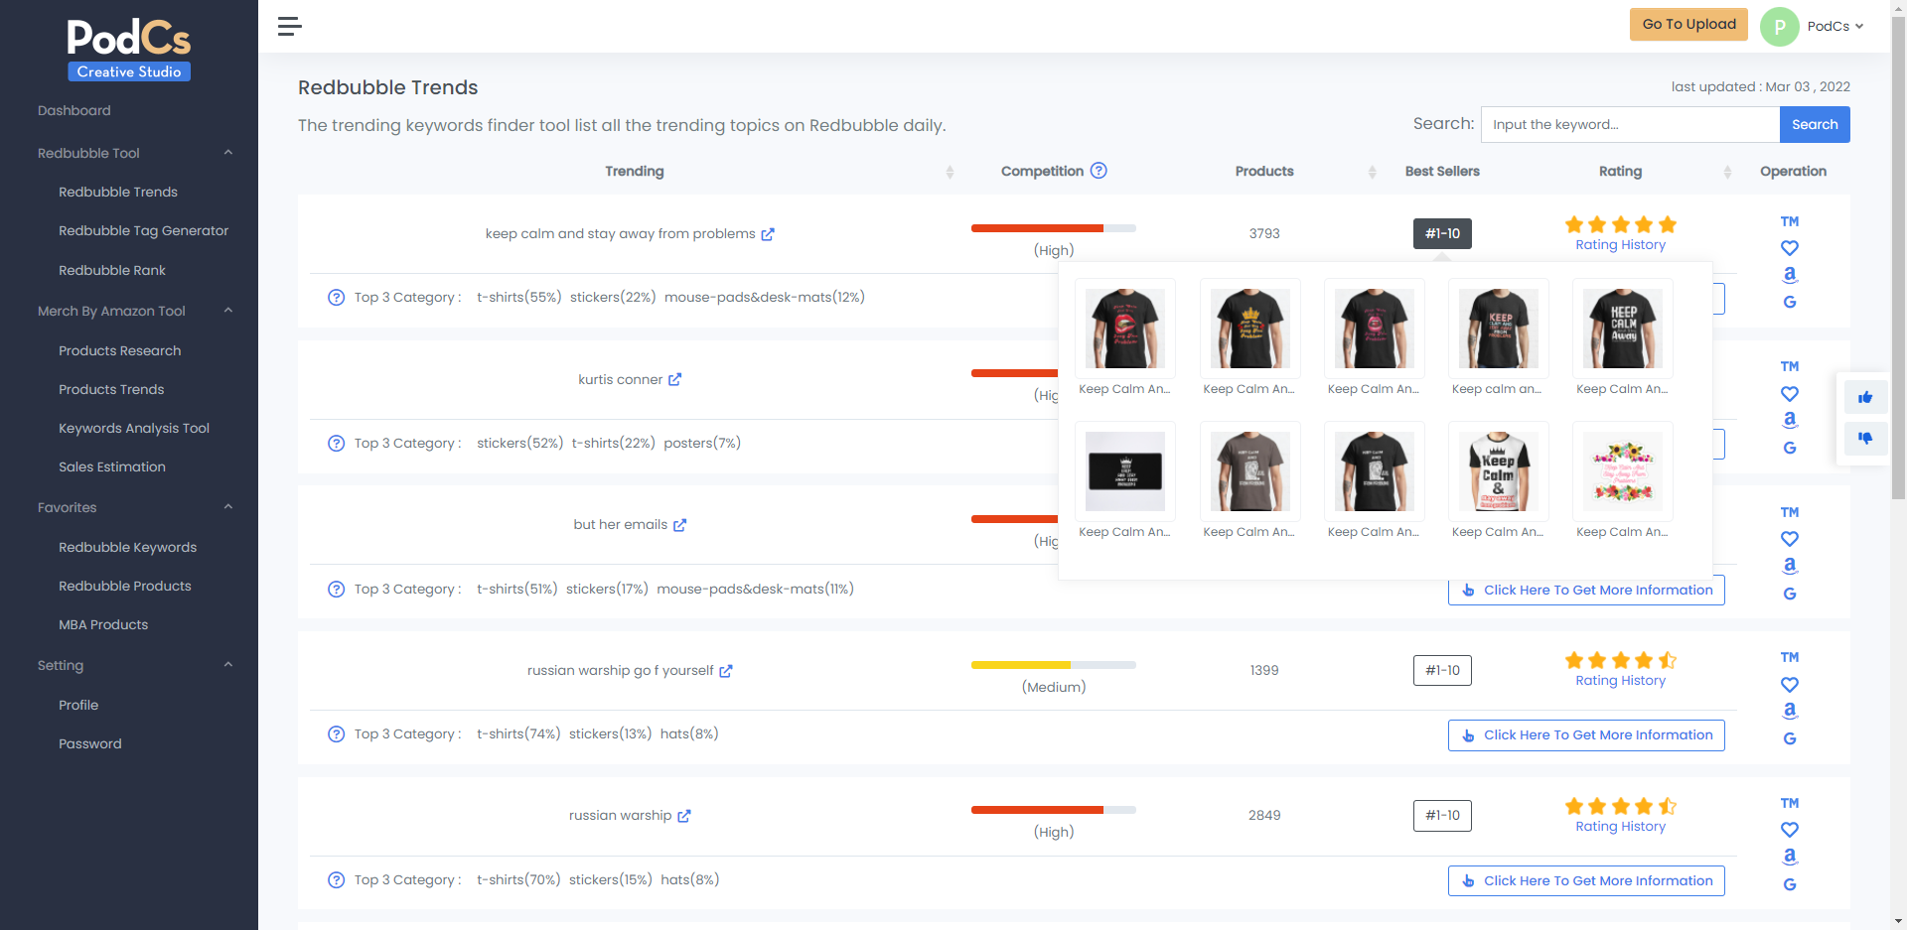Viewport: 1907px width, 930px height.
Task: Click TM icon for 'but her emails' row
Action: pyautogui.click(x=1790, y=512)
